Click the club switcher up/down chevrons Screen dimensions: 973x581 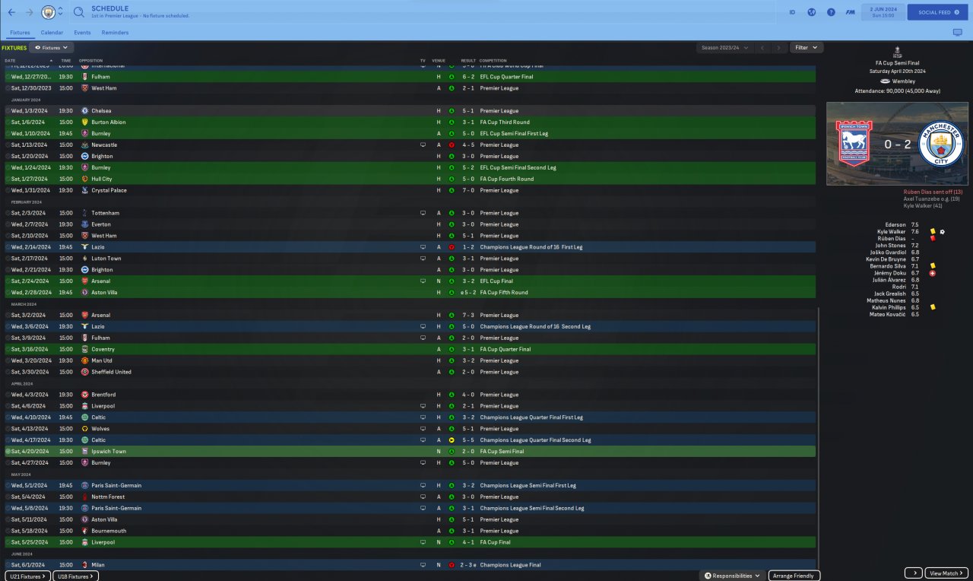pyautogui.click(x=60, y=12)
